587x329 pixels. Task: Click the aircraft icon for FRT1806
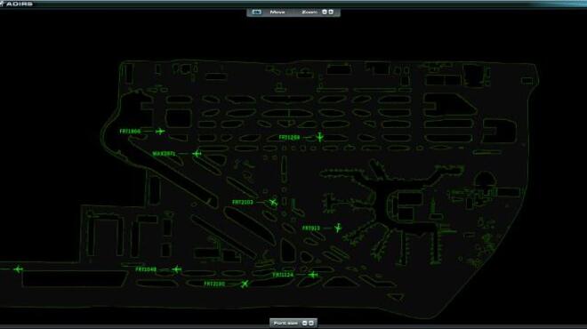click(160, 132)
